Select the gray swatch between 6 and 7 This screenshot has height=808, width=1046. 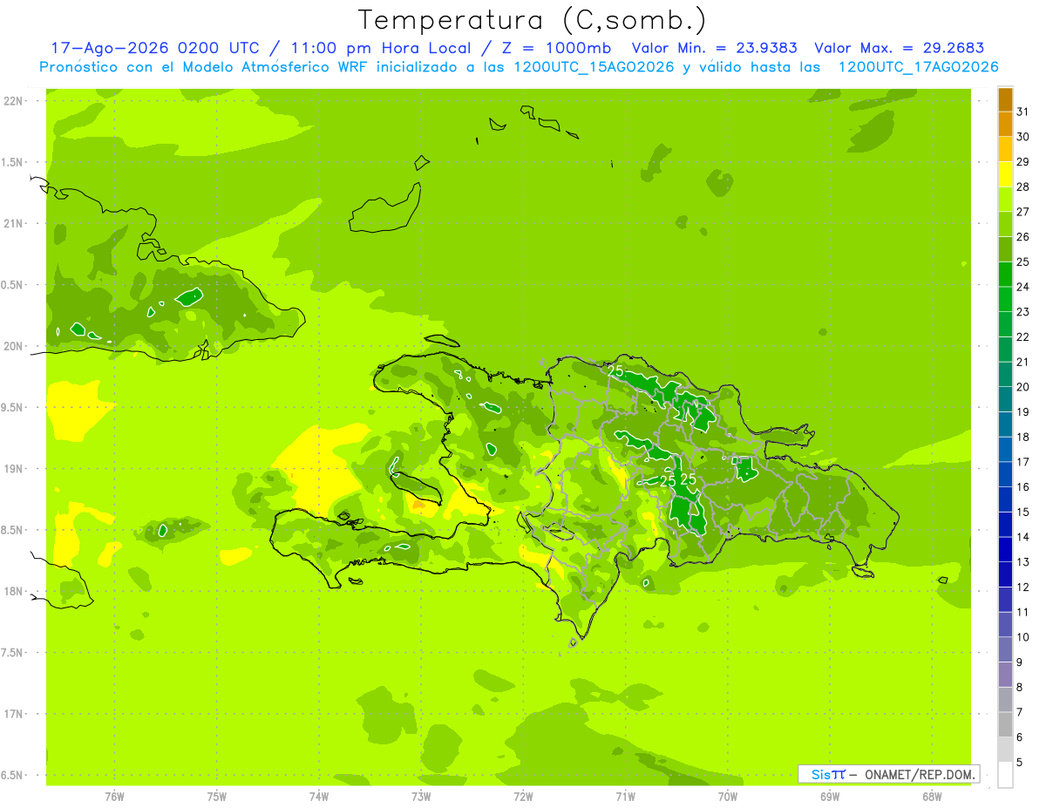(x=1005, y=725)
